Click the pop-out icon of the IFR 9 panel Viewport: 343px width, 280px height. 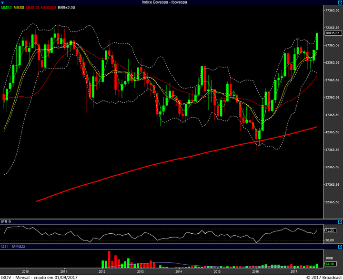pyautogui.click(x=339, y=222)
